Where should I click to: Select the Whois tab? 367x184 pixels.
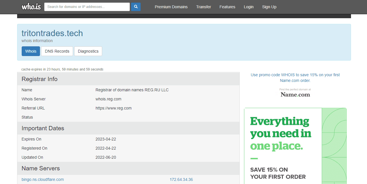[31, 51]
